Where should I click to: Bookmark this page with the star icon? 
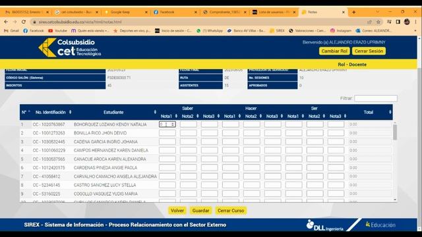[378, 22]
